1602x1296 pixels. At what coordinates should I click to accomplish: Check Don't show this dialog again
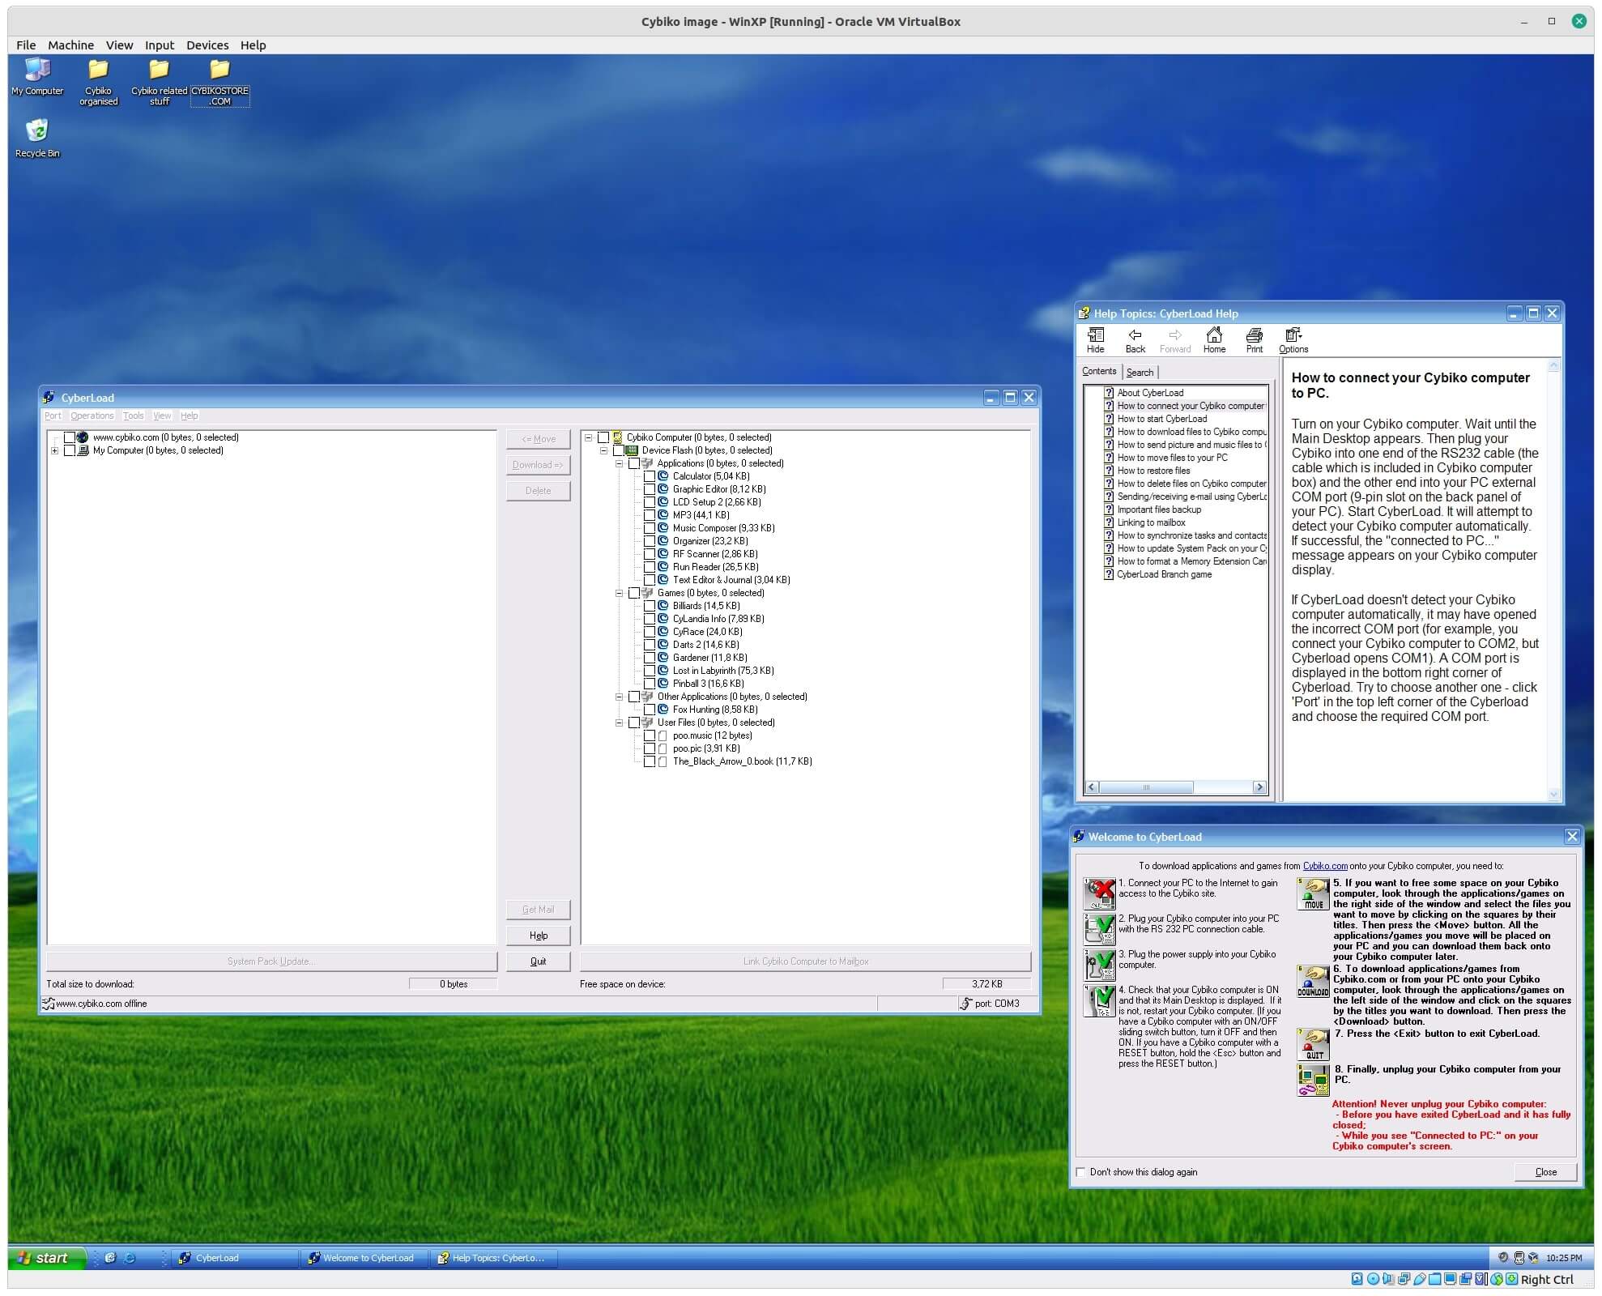(x=1080, y=1171)
